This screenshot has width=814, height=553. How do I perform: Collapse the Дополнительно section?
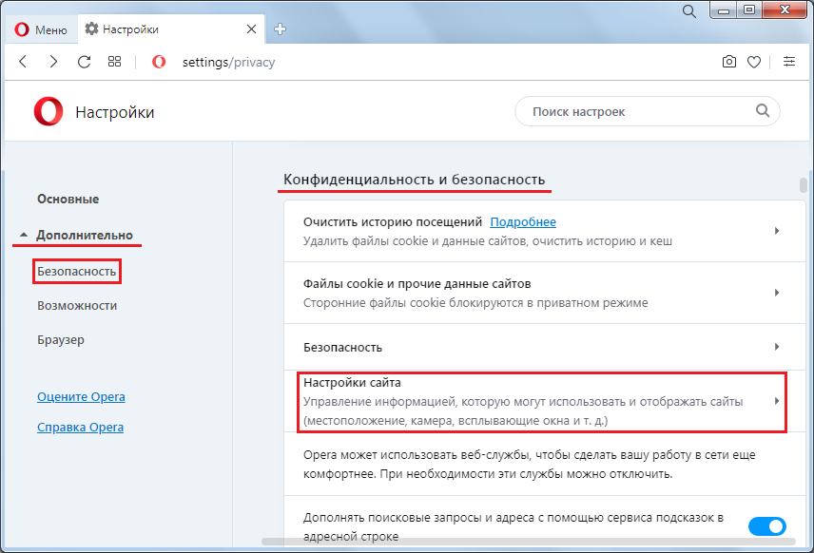pyautogui.click(x=77, y=235)
